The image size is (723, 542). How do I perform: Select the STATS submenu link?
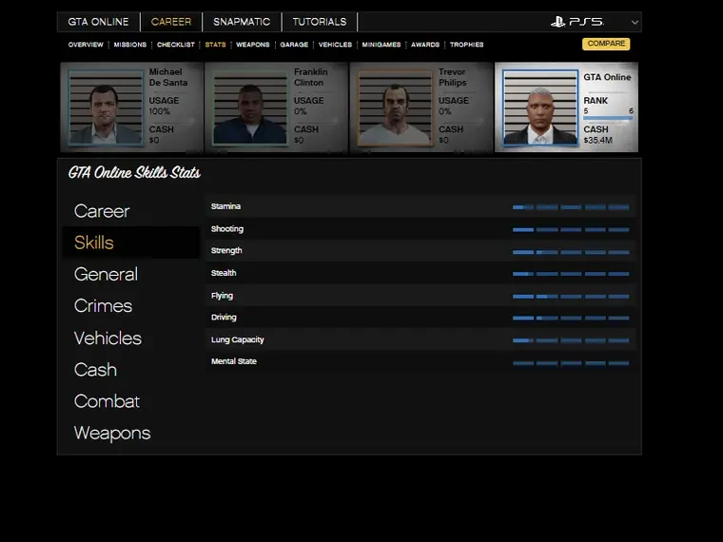(x=215, y=45)
